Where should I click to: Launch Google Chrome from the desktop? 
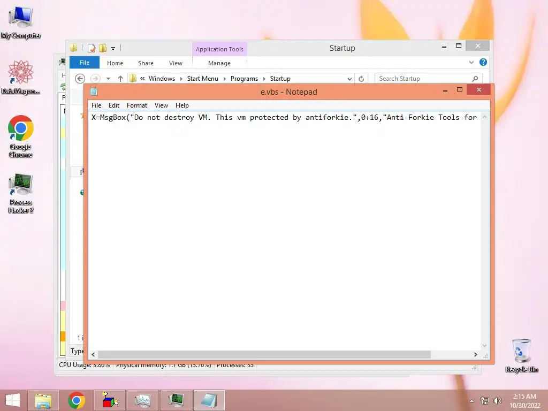pyautogui.click(x=21, y=136)
